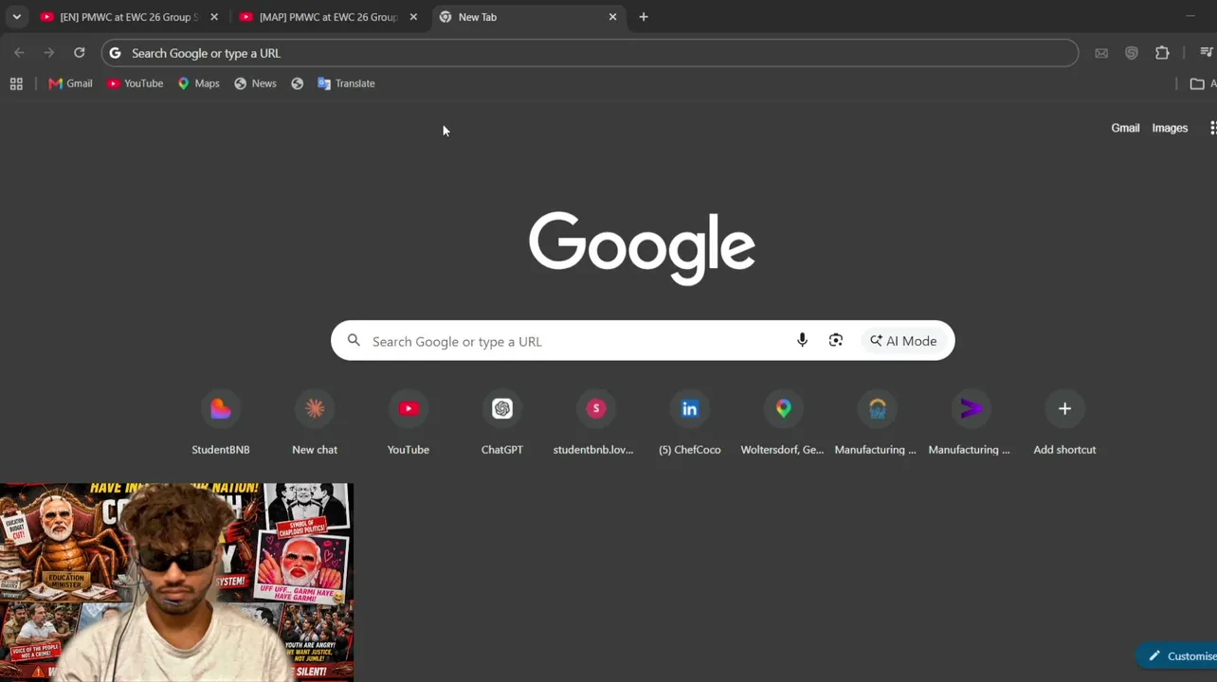The image size is (1217, 682).
Task: Close the New Tab tab
Action: click(x=612, y=17)
